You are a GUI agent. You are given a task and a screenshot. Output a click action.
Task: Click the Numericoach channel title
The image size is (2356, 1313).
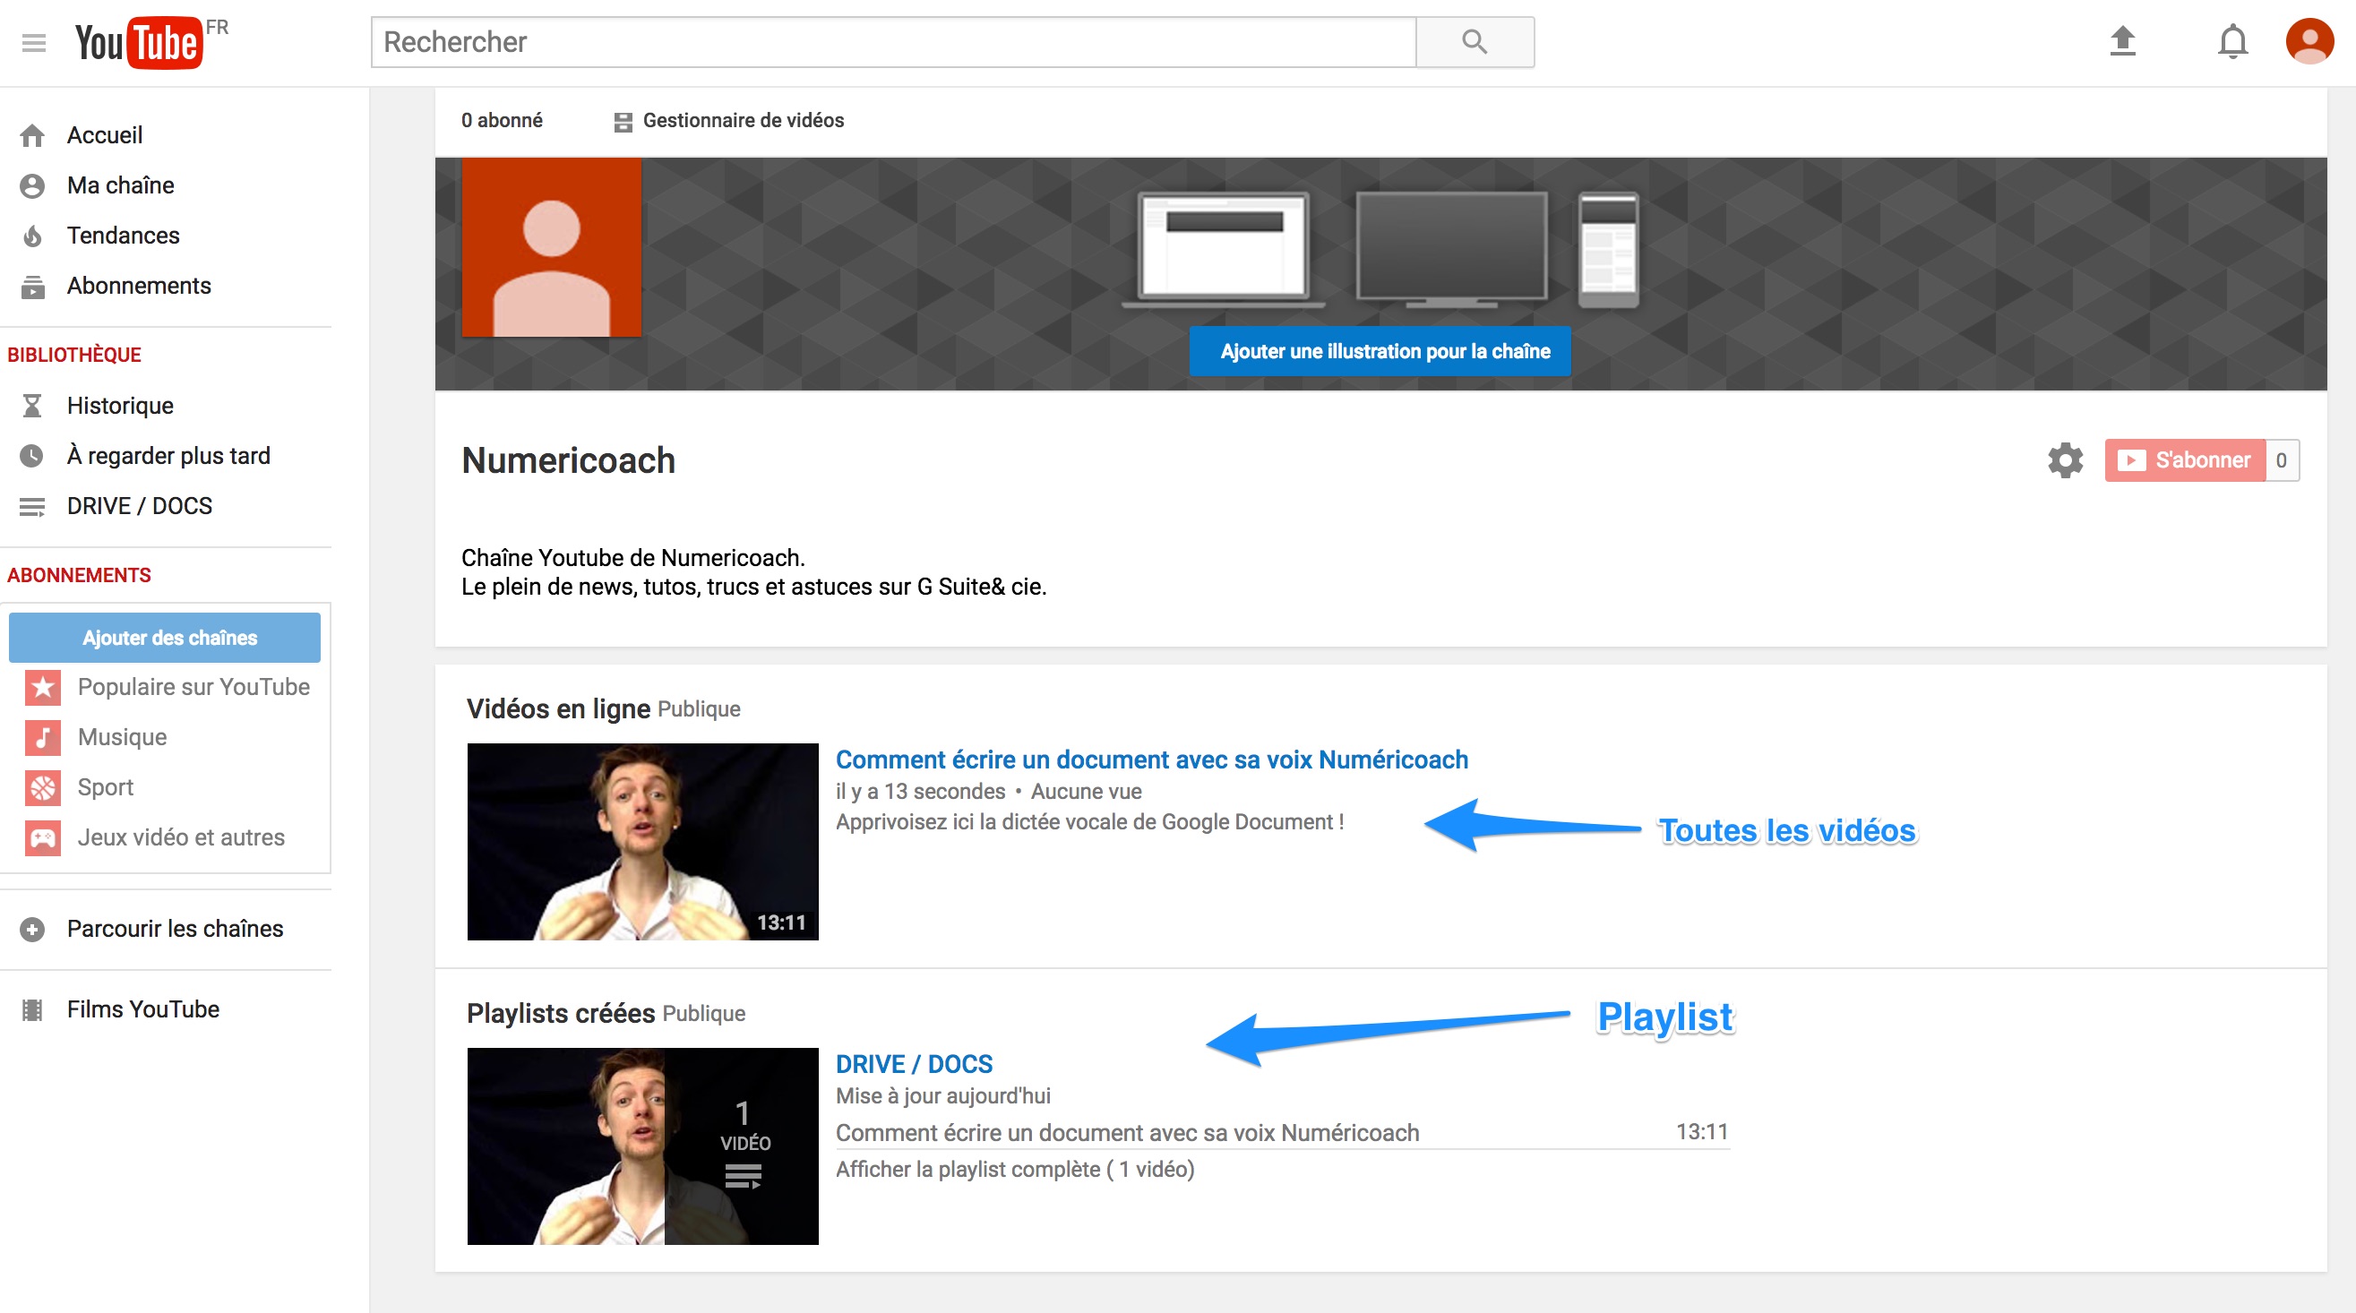(568, 460)
